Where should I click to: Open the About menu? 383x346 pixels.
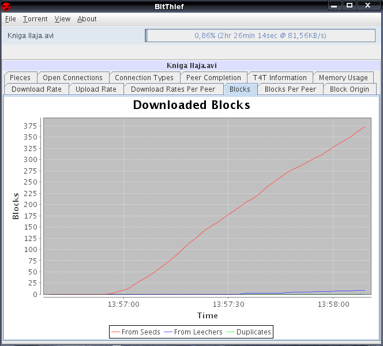tap(87, 19)
